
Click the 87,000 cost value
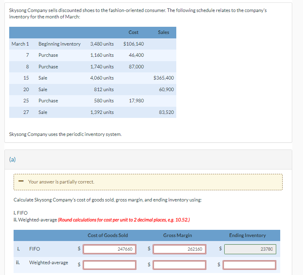coord(136,67)
